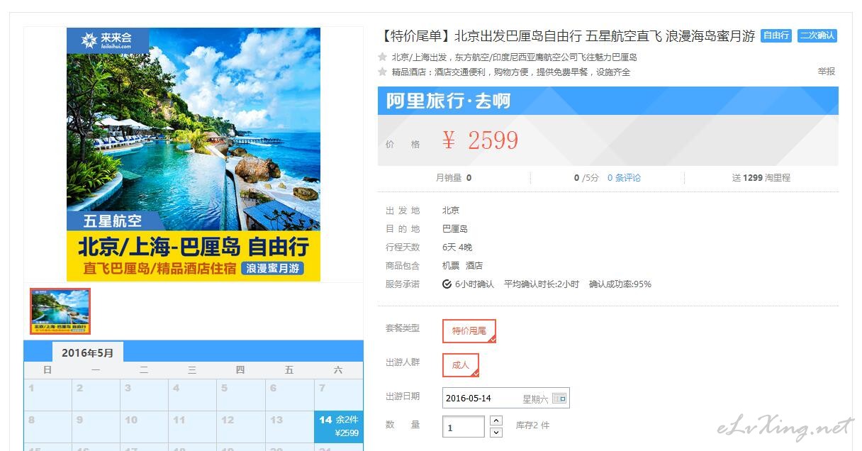The width and height of the screenshot is (862, 451).
Task: Click the 二次确认 tag badge
Action: click(x=817, y=35)
